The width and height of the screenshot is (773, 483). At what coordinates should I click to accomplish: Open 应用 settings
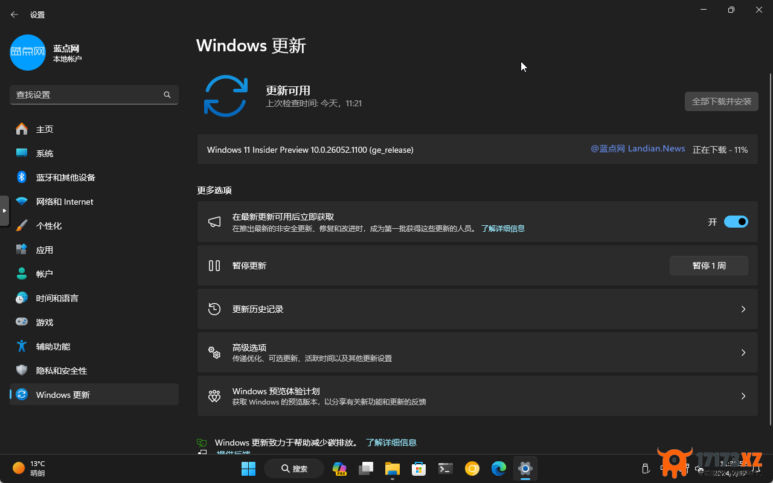[x=94, y=250]
